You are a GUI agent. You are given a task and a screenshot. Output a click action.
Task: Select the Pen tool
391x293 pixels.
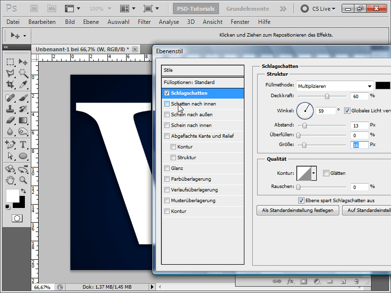tap(10, 144)
